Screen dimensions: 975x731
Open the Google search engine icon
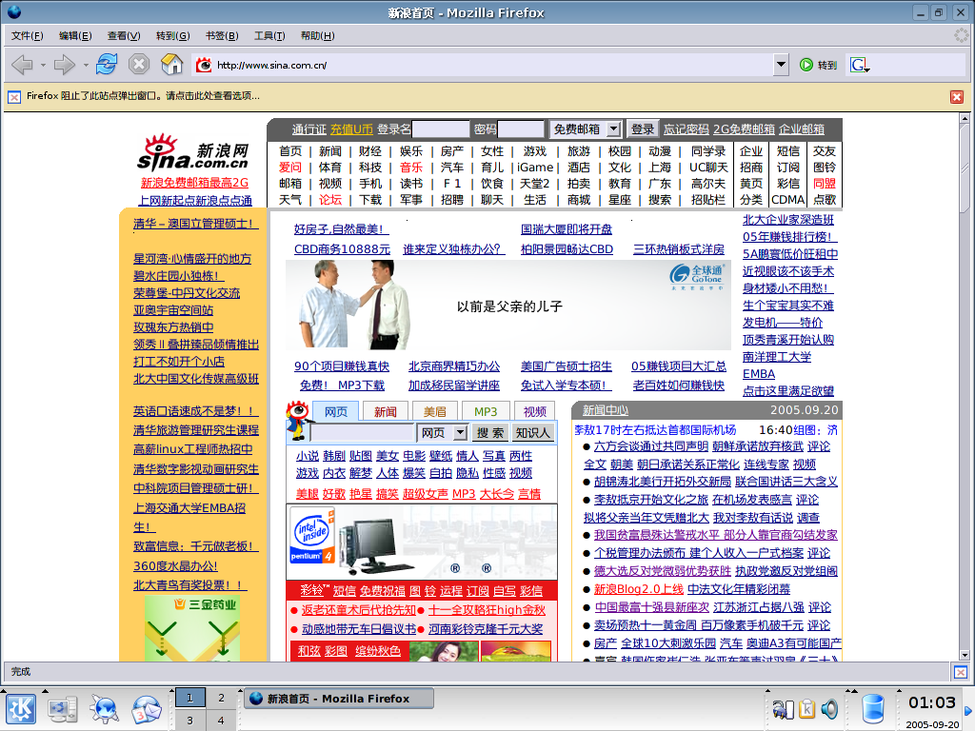point(860,65)
